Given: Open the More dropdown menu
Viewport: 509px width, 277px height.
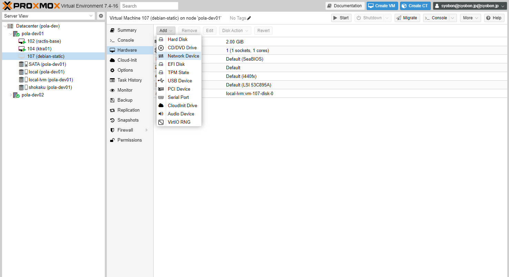Looking at the screenshot, I should [470, 18].
